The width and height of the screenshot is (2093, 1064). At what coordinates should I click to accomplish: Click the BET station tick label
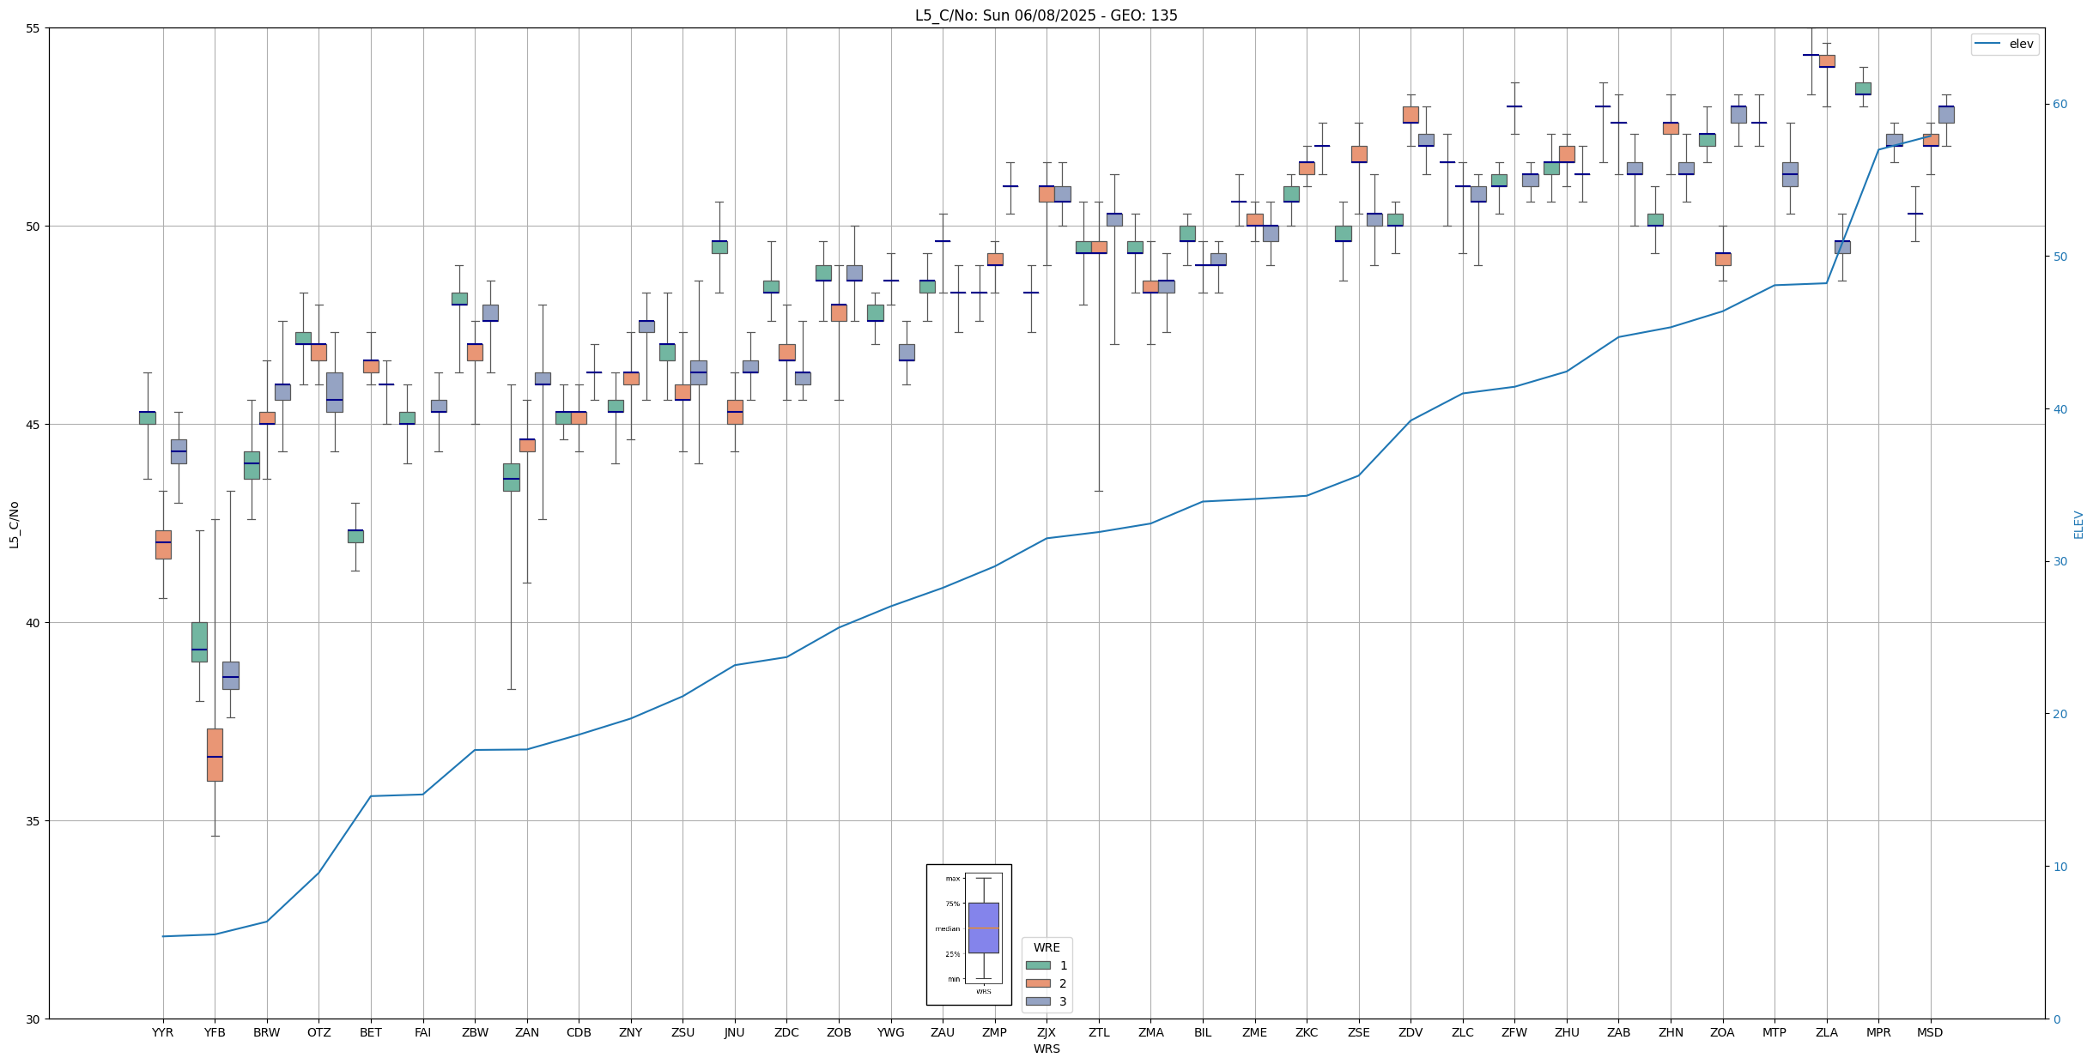(x=370, y=1032)
